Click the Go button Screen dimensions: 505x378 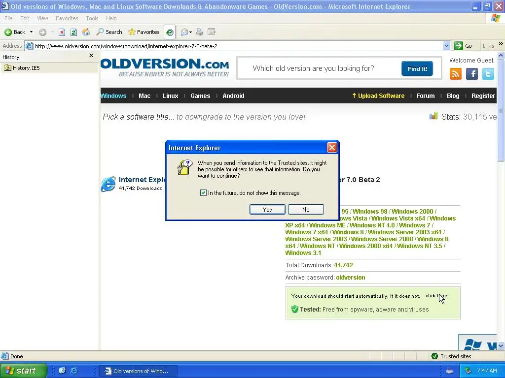[x=463, y=46]
